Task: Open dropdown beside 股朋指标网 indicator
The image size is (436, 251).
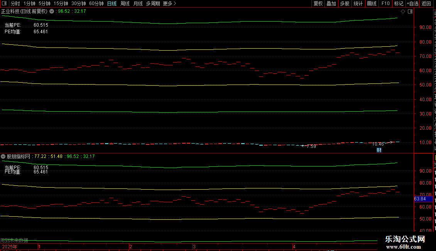Action: point(3,156)
